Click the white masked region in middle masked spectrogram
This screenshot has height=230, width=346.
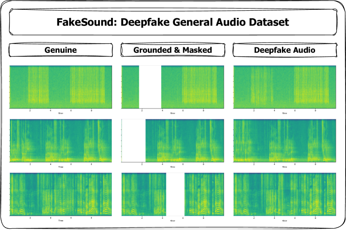tap(134, 141)
